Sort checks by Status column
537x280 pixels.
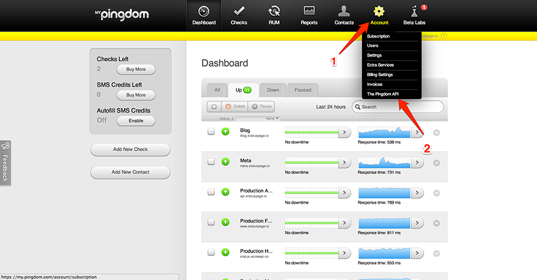(226, 119)
